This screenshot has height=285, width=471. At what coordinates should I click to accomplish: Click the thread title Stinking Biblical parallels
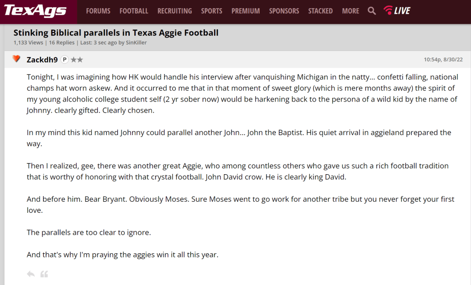pos(116,33)
